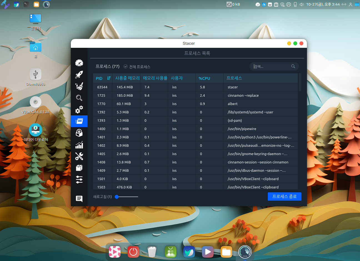
Task: Open Uninstaller disc icon in sidebar
Action: click(79, 133)
